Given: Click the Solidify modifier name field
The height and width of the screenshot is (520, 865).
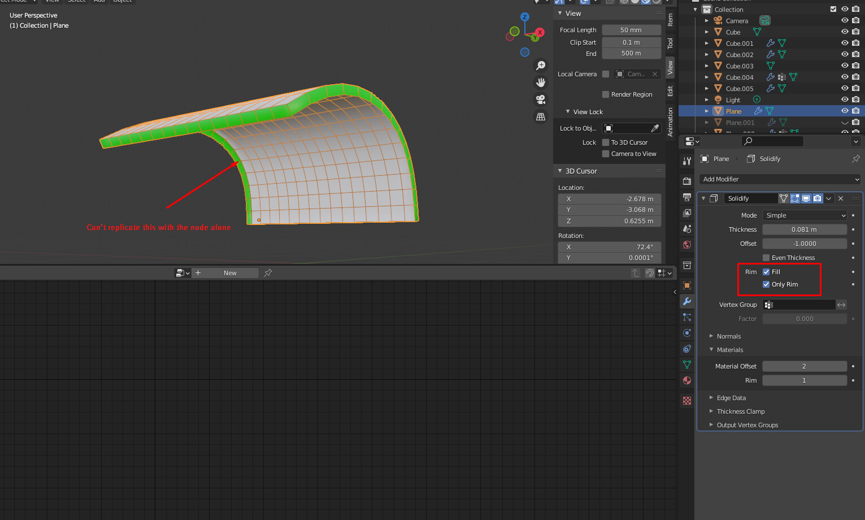Looking at the screenshot, I should tap(751, 198).
